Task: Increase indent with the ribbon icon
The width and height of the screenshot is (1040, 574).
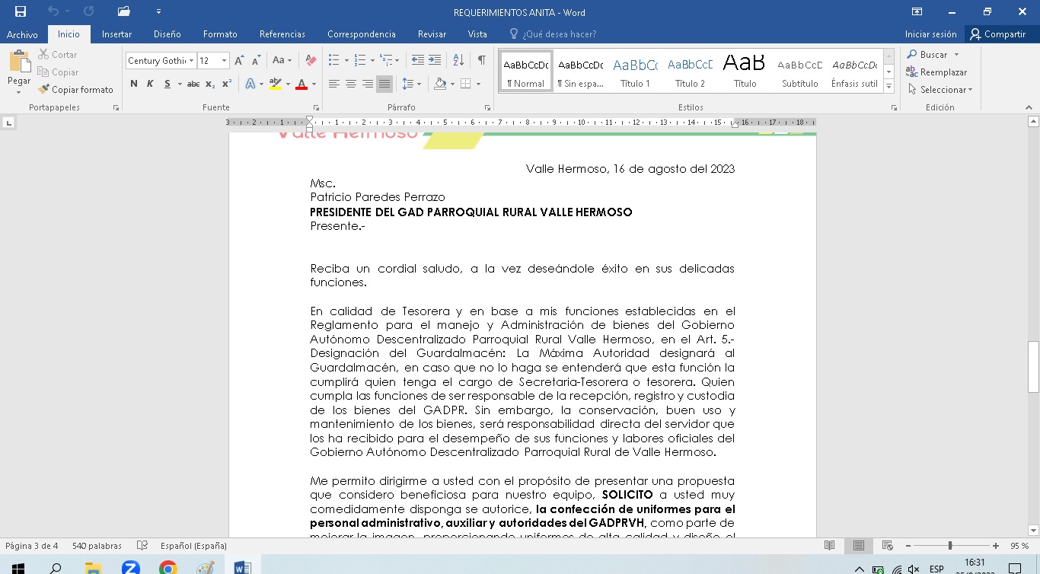Action: [x=435, y=60]
